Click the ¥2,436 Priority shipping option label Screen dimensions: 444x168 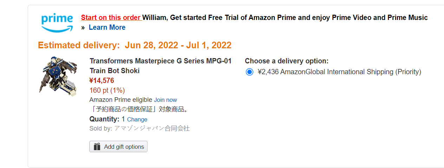pos(339,72)
